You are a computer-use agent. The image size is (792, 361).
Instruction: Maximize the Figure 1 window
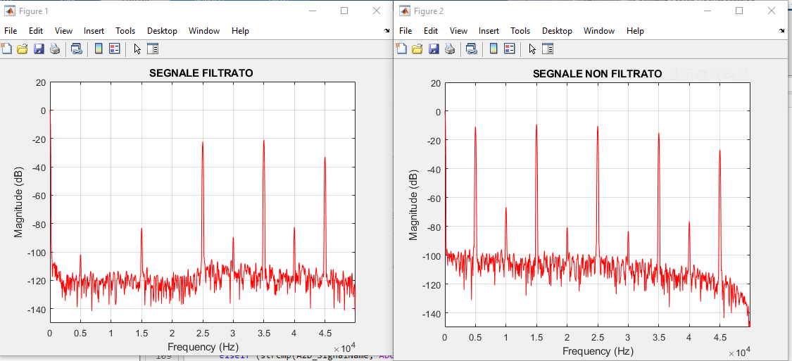344,11
